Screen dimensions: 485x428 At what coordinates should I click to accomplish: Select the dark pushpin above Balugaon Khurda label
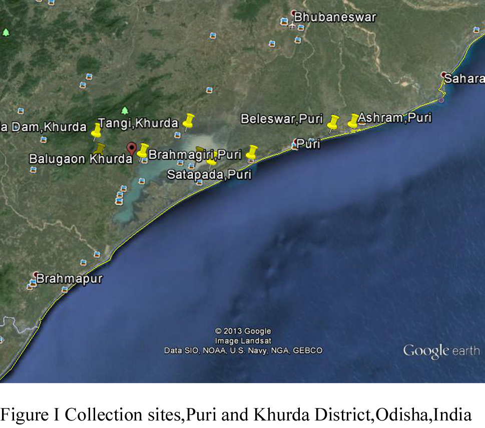click(101, 149)
